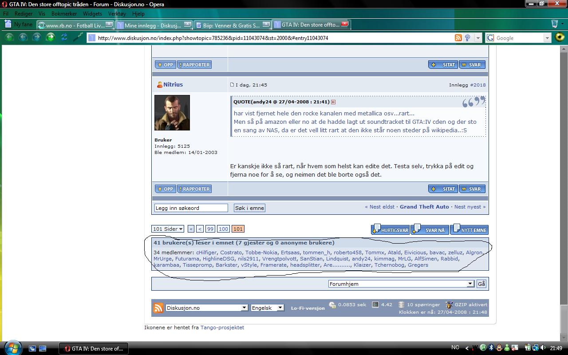Open the Hjelp menu
Image resolution: width=568 pixels, height=355 pixels.
pyautogui.click(x=138, y=14)
